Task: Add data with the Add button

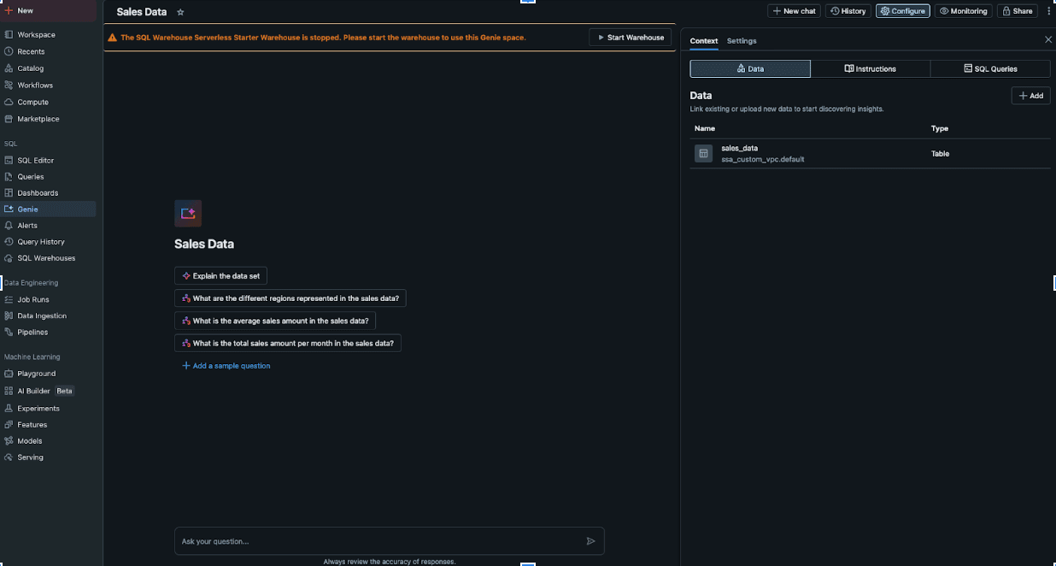Action: pos(1030,96)
